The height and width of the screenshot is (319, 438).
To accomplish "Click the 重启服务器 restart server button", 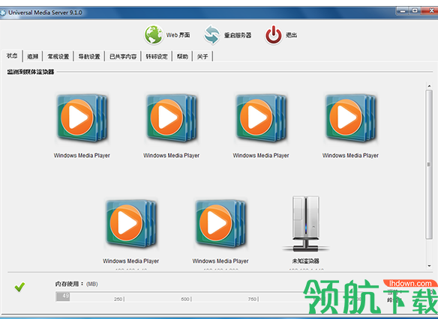I will (x=227, y=35).
